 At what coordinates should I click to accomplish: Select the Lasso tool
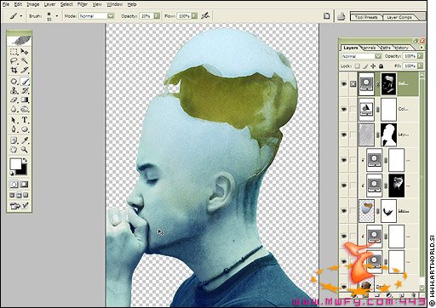pyautogui.click(x=14, y=60)
